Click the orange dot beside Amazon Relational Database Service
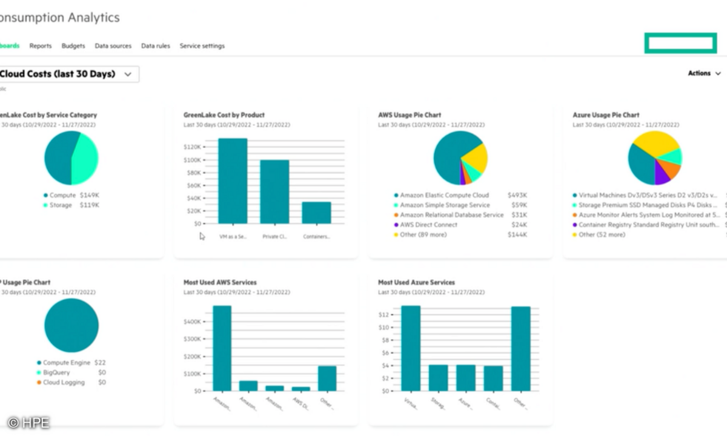This screenshot has width=727, height=436. click(396, 215)
